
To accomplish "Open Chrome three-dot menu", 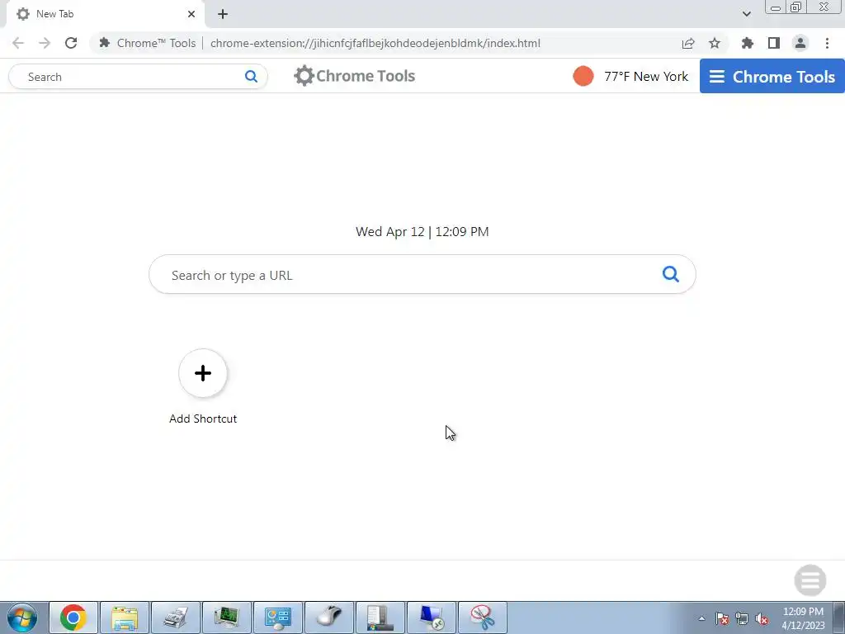I will tap(827, 43).
